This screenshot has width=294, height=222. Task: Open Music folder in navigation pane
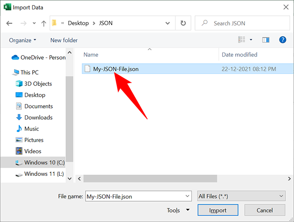[x=32, y=129]
